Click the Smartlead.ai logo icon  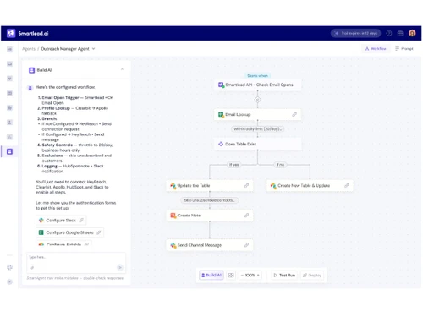pyautogui.click(x=11, y=33)
